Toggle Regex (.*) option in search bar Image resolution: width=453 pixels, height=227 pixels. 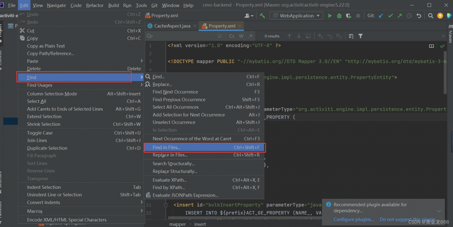[x=251, y=36]
